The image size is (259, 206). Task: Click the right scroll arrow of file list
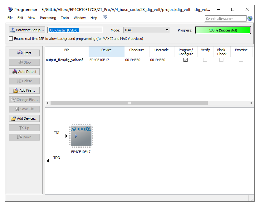pos(251,103)
